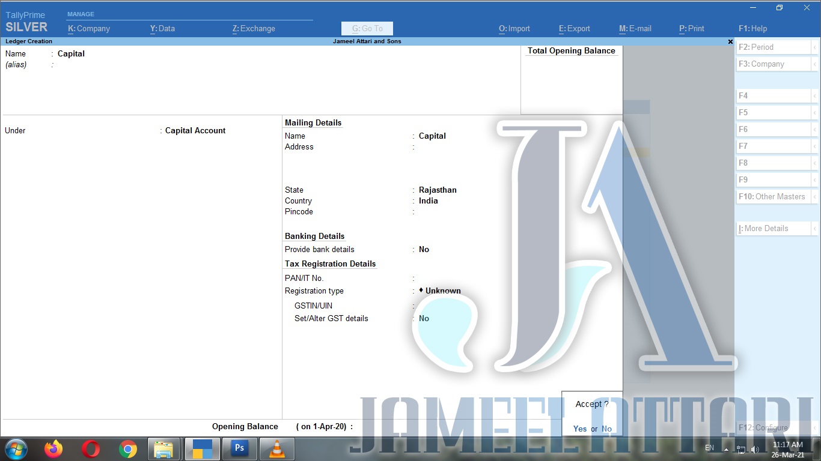The height and width of the screenshot is (461, 821).
Task: Click the Mailing Details Name value Capital
Action: point(432,136)
